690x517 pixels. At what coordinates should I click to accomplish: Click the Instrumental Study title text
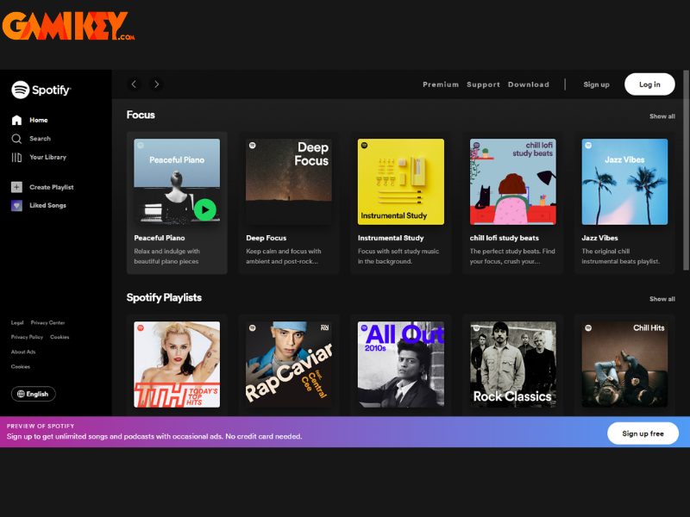click(391, 238)
